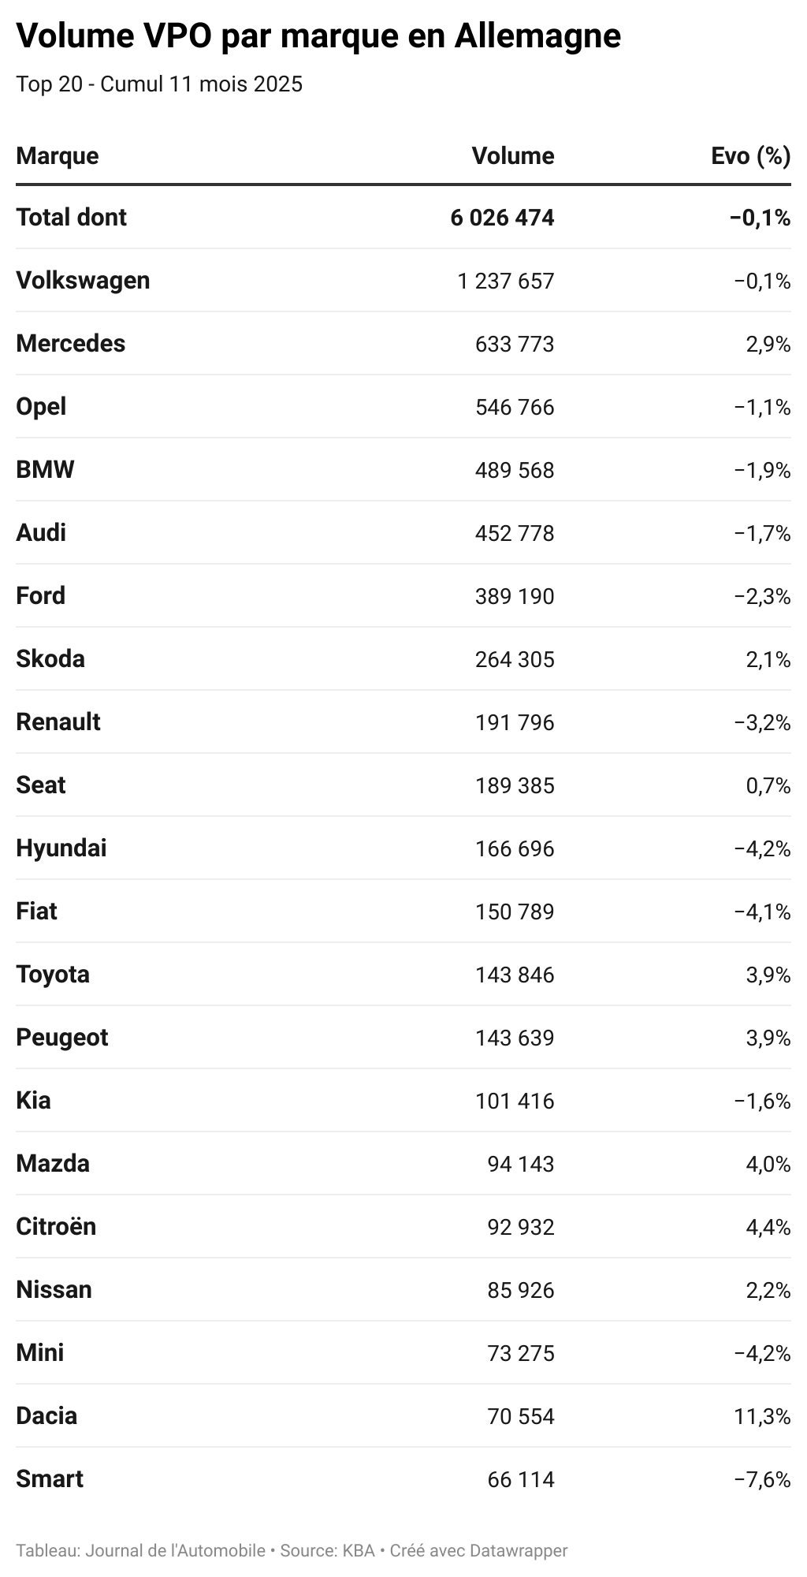Click the total volume 6 026 474

click(502, 217)
